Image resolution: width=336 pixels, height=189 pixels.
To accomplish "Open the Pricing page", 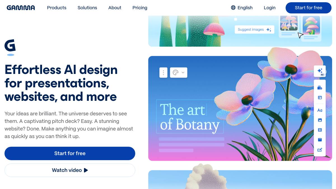I will [x=140, y=8].
